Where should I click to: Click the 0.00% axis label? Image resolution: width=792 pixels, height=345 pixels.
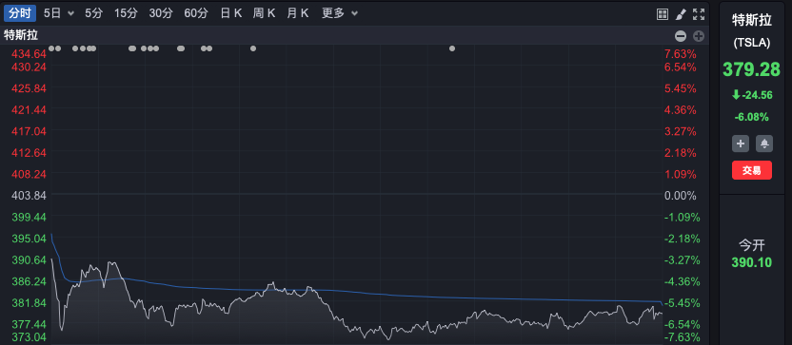click(x=680, y=196)
